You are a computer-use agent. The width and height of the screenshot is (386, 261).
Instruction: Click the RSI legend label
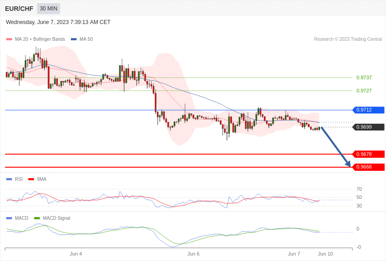(19, 179)
